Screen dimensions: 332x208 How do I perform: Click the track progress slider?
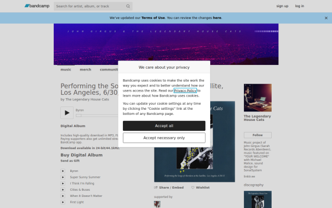coord(97,116)
